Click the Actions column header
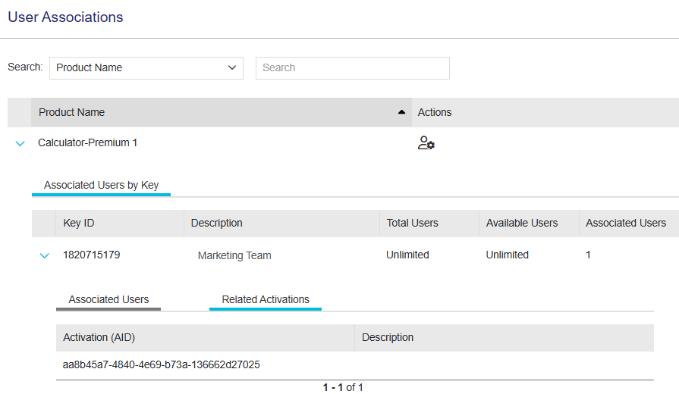This screenshot has height=394, width=679. pos(435,112)
